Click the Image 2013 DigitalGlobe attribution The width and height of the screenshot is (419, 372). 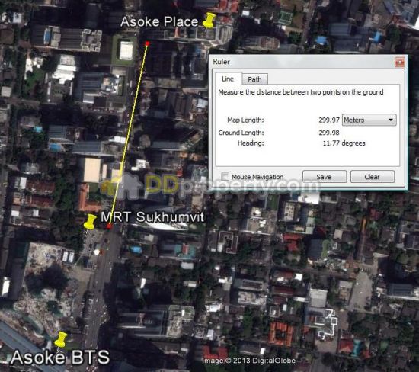point(248,361)
